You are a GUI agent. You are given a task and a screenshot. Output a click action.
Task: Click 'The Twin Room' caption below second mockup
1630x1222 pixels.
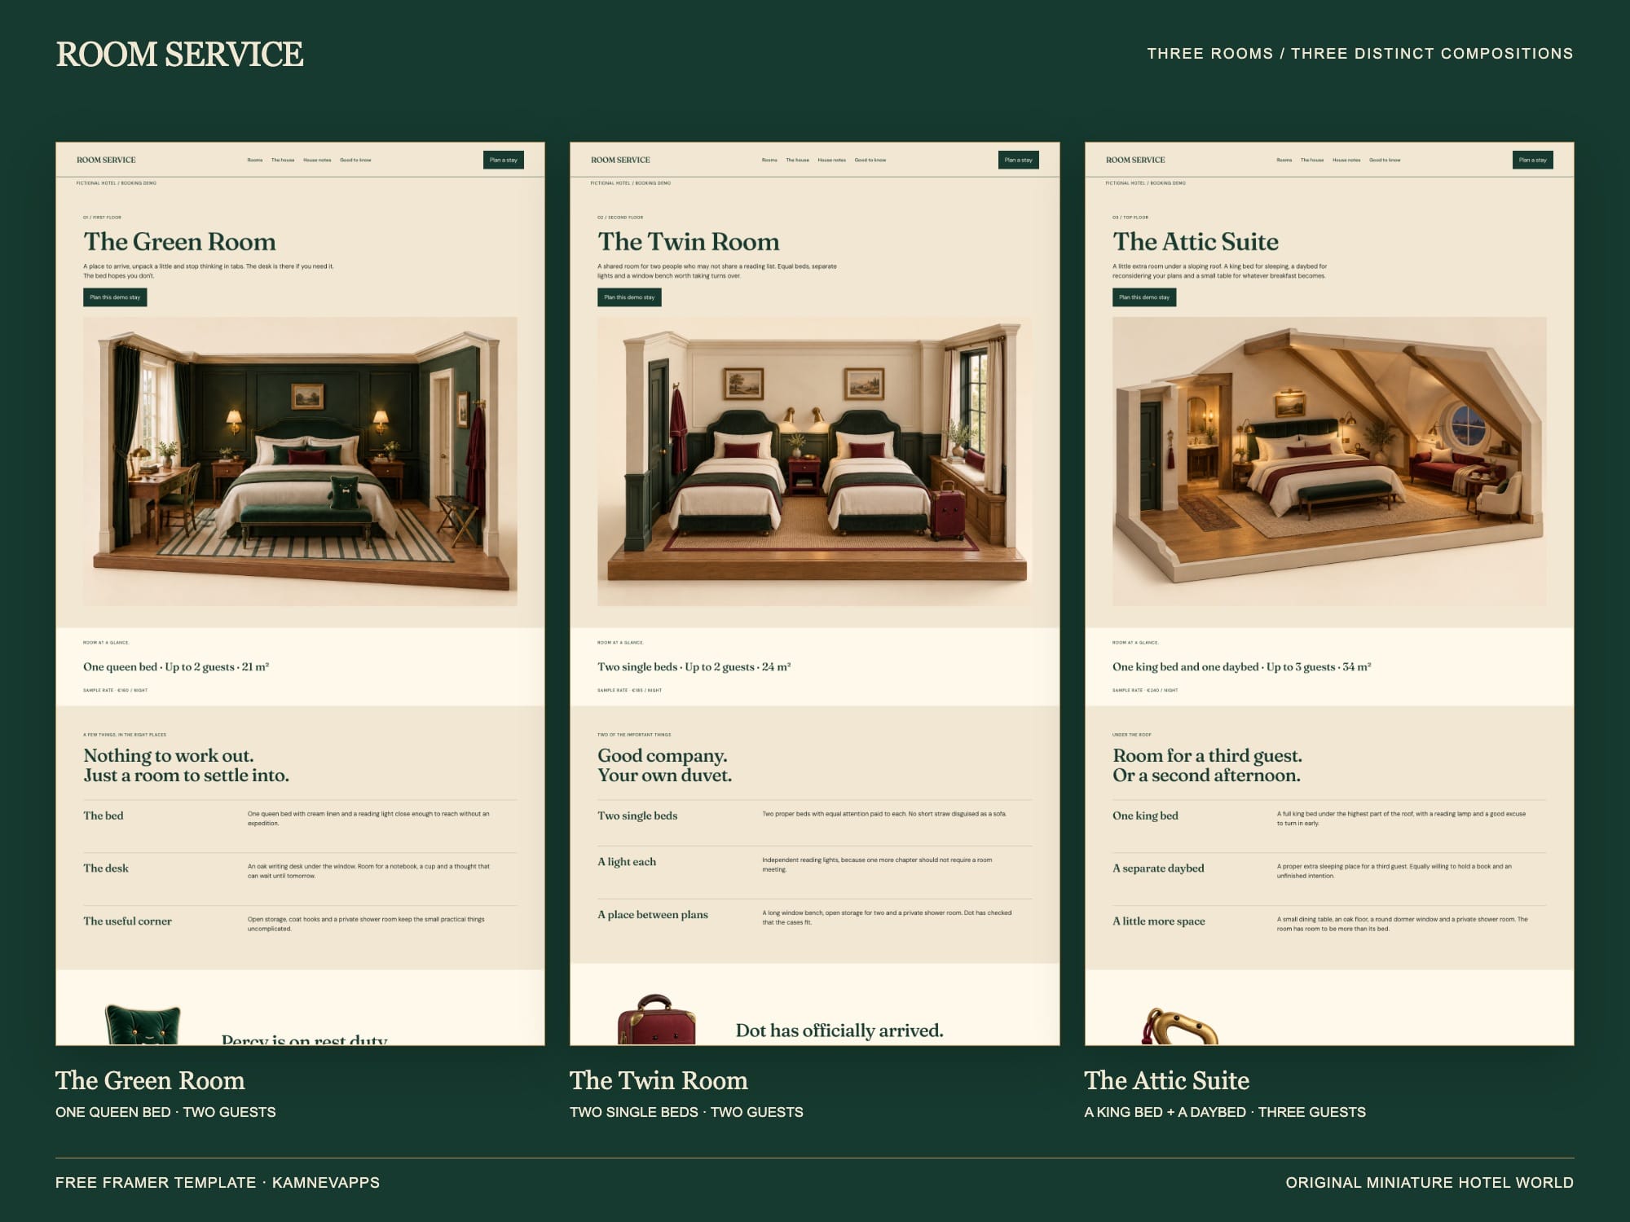point(659,1080)
